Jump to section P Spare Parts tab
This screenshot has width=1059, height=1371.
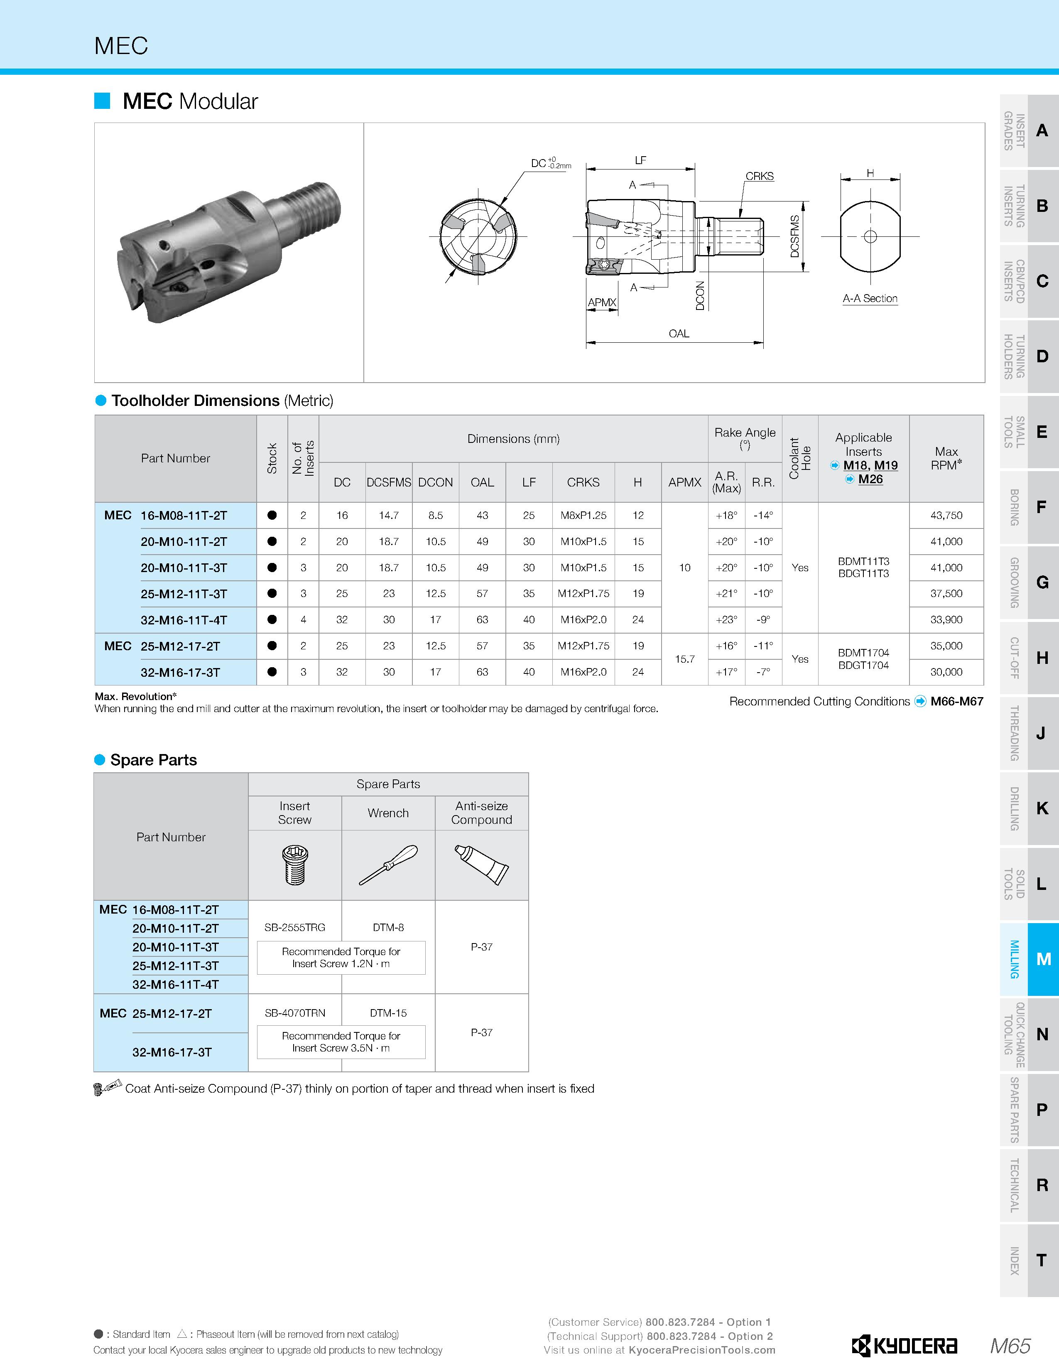(x=1030, y=1110)
